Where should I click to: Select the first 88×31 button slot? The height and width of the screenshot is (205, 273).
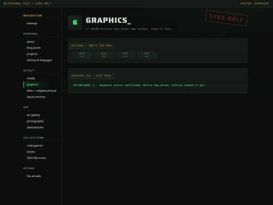click(x=82, y=55)
